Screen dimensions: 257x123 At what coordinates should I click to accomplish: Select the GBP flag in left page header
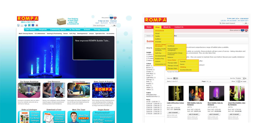[115, 18]
